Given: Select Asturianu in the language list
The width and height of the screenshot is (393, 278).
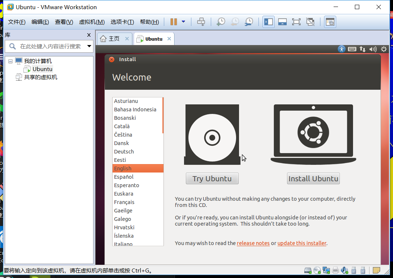Looking at the screenshot, I should tap(137, 101).
